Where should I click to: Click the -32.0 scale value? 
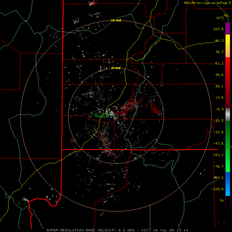(218, 132)
